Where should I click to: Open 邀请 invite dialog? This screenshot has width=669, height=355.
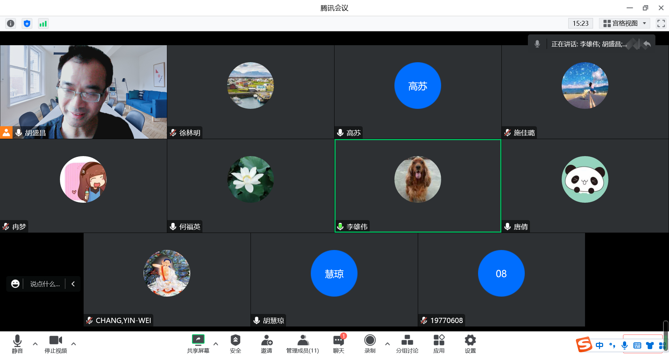click(x=267, y=344)
